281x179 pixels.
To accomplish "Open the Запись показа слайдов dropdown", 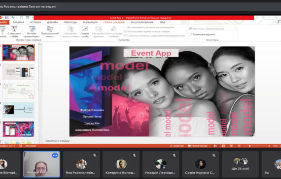I will (x=114, y=31).
